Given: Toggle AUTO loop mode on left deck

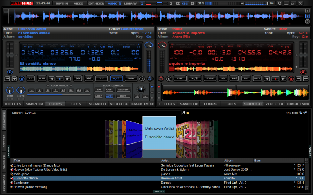Looking at the screenshot, I should (109, 96).
